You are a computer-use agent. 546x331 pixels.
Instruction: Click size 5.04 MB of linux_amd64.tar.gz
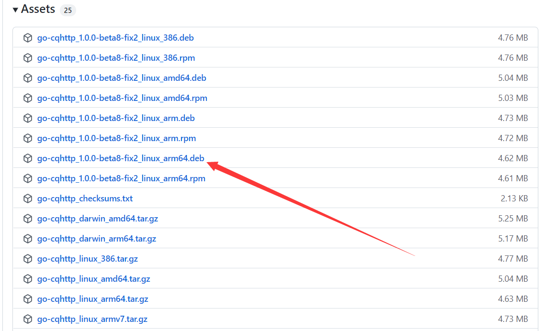point(513,279)
